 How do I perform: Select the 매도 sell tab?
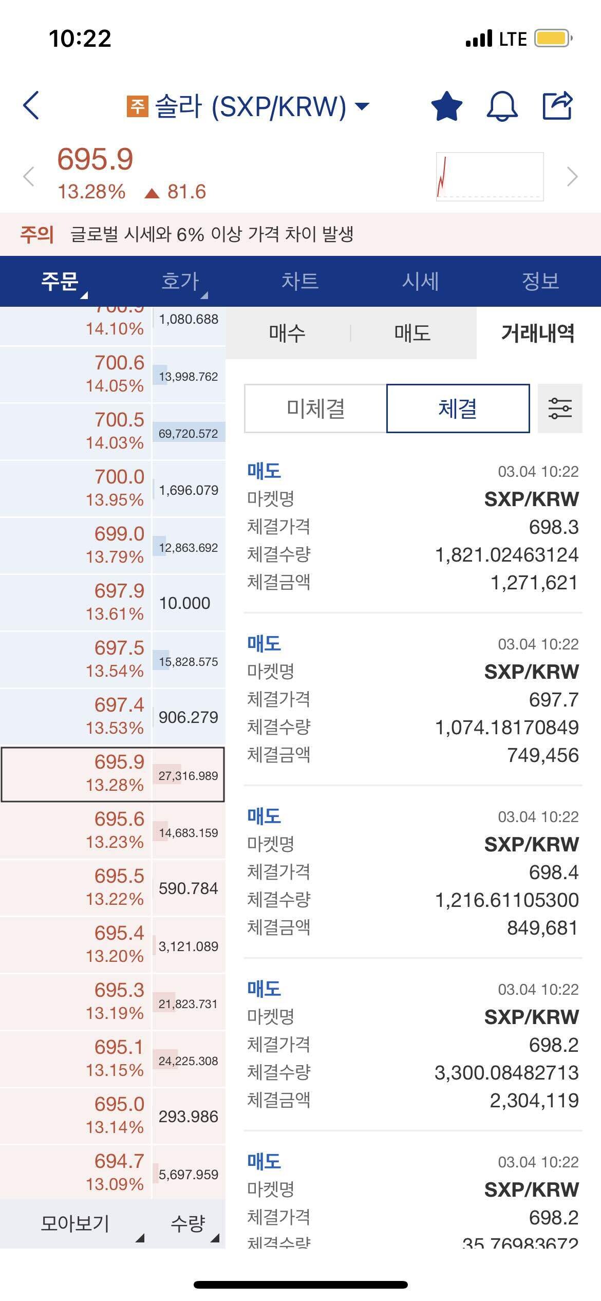[411, 334]
